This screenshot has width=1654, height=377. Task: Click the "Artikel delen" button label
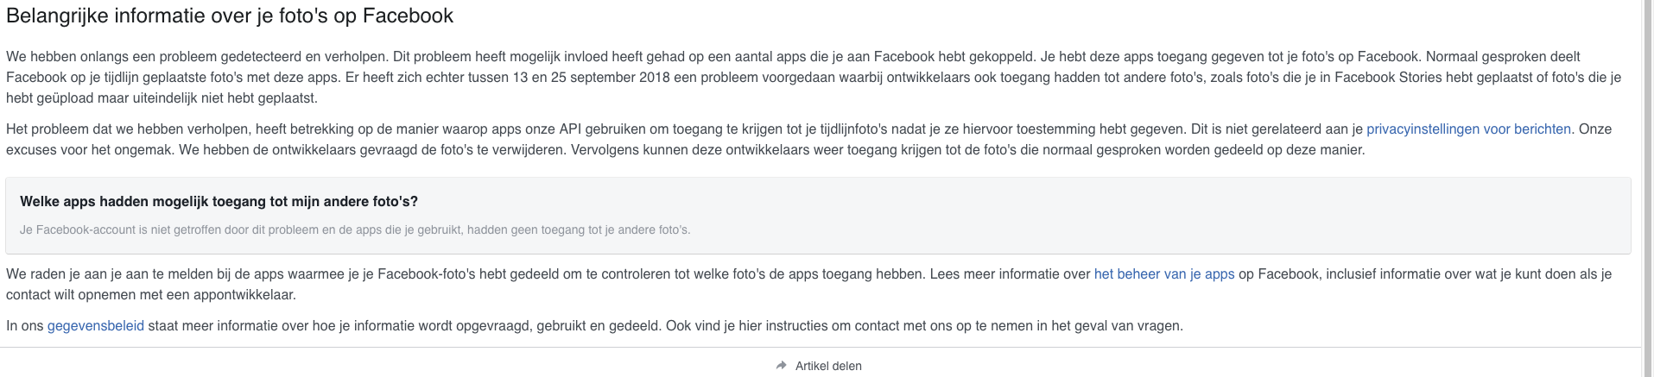tap(828, 366)
